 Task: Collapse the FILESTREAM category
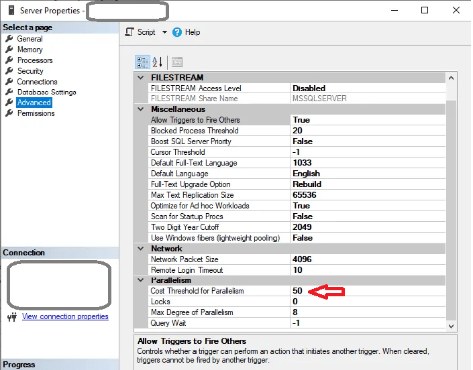point(140,78)
